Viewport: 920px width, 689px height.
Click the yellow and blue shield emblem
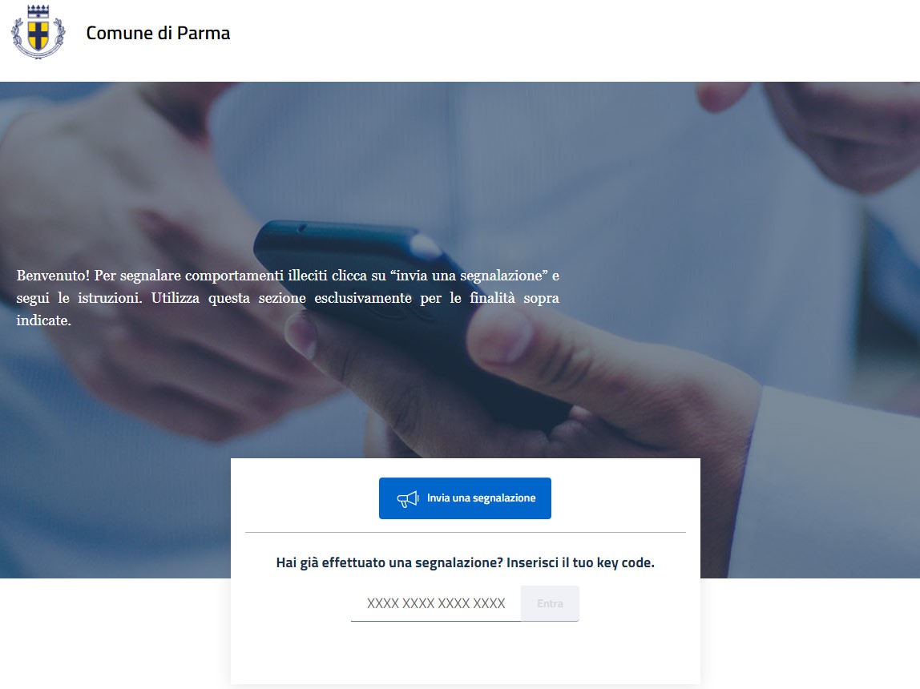(x=38, y=36)
